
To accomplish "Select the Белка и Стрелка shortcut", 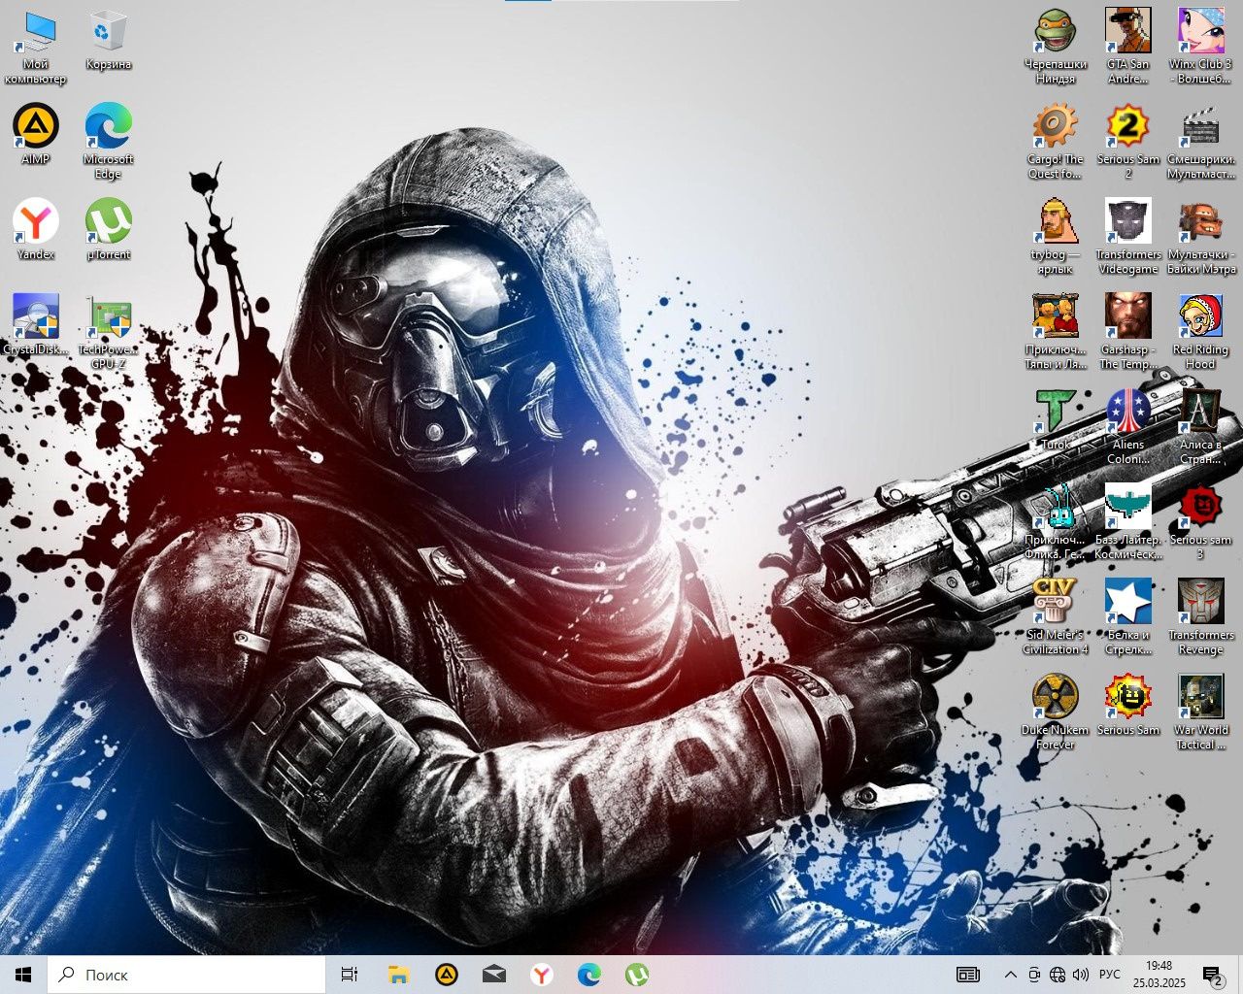I will point(1127,618).
